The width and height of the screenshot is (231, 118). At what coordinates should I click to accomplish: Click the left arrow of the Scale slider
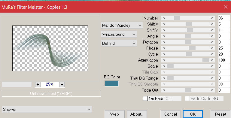(x=164, y=66)
